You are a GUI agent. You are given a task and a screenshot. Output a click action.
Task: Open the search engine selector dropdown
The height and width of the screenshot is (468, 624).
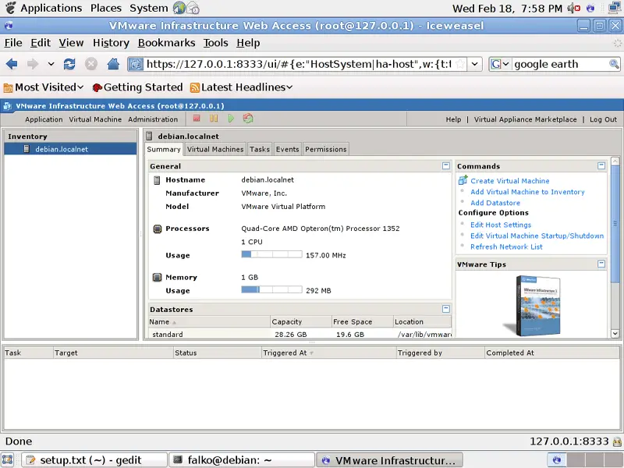(500, 64)
